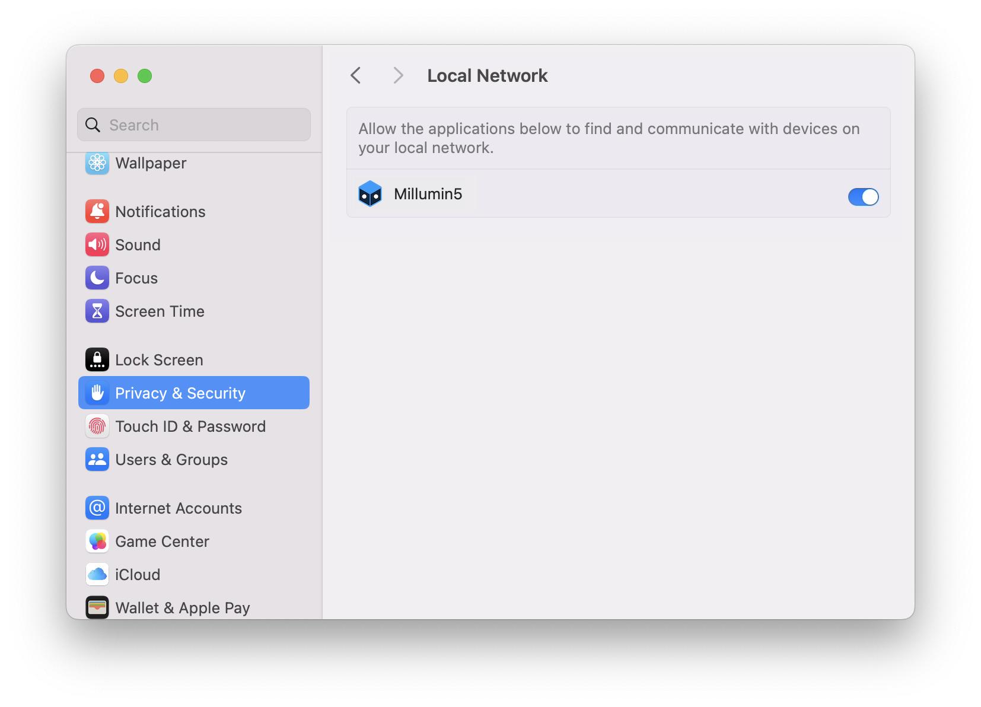This screenshot has height=707, width=981.
Task: Click the forward chevron arrow
Action: coord(398,75)
